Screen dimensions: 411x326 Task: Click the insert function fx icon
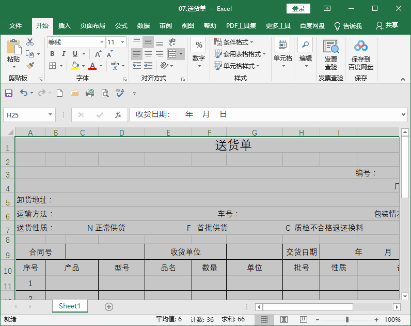(118, 115)
